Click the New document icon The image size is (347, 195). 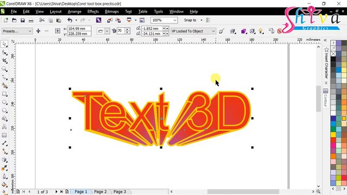tap(6, 21)
